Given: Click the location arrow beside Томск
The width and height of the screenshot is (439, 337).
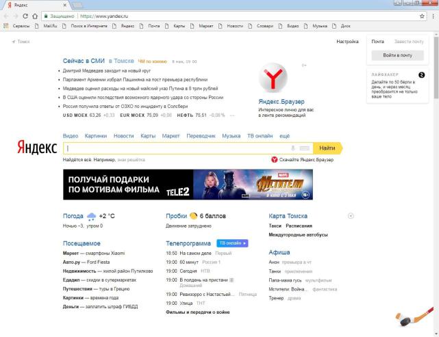Looking at the screenshot, I should (14, 42).
